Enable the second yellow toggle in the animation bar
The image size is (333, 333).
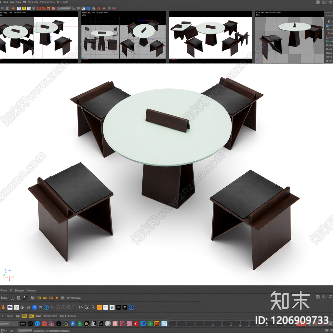coord(31,316)
